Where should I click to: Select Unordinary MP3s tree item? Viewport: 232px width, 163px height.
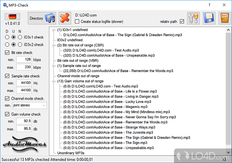[x=71, y=153]
